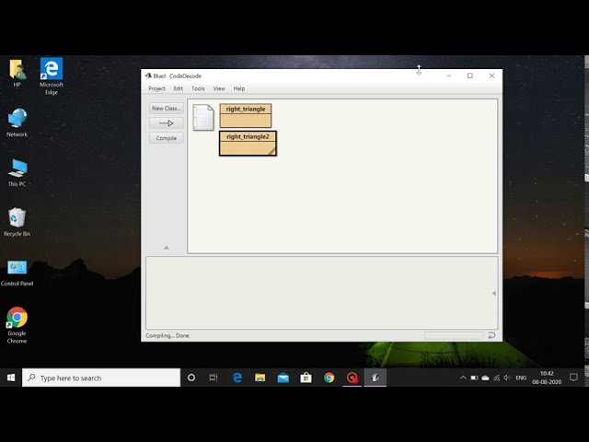Open the Network desktop icon

point(17,122)
